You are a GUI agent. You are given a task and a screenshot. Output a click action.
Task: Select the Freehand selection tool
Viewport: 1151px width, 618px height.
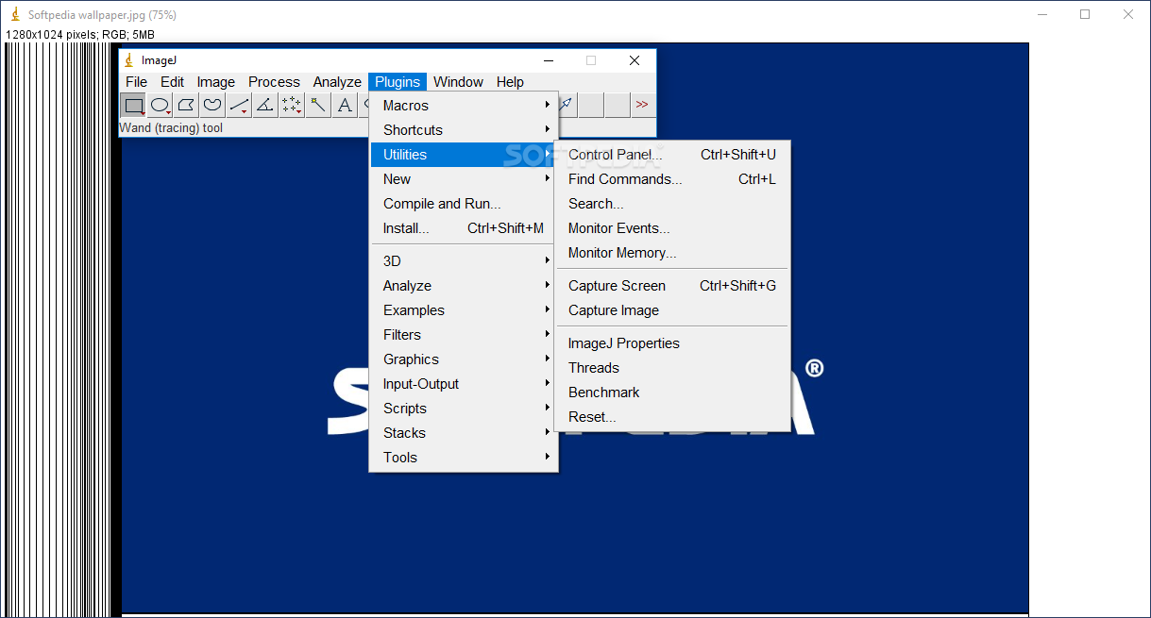[x=213, y=106]
